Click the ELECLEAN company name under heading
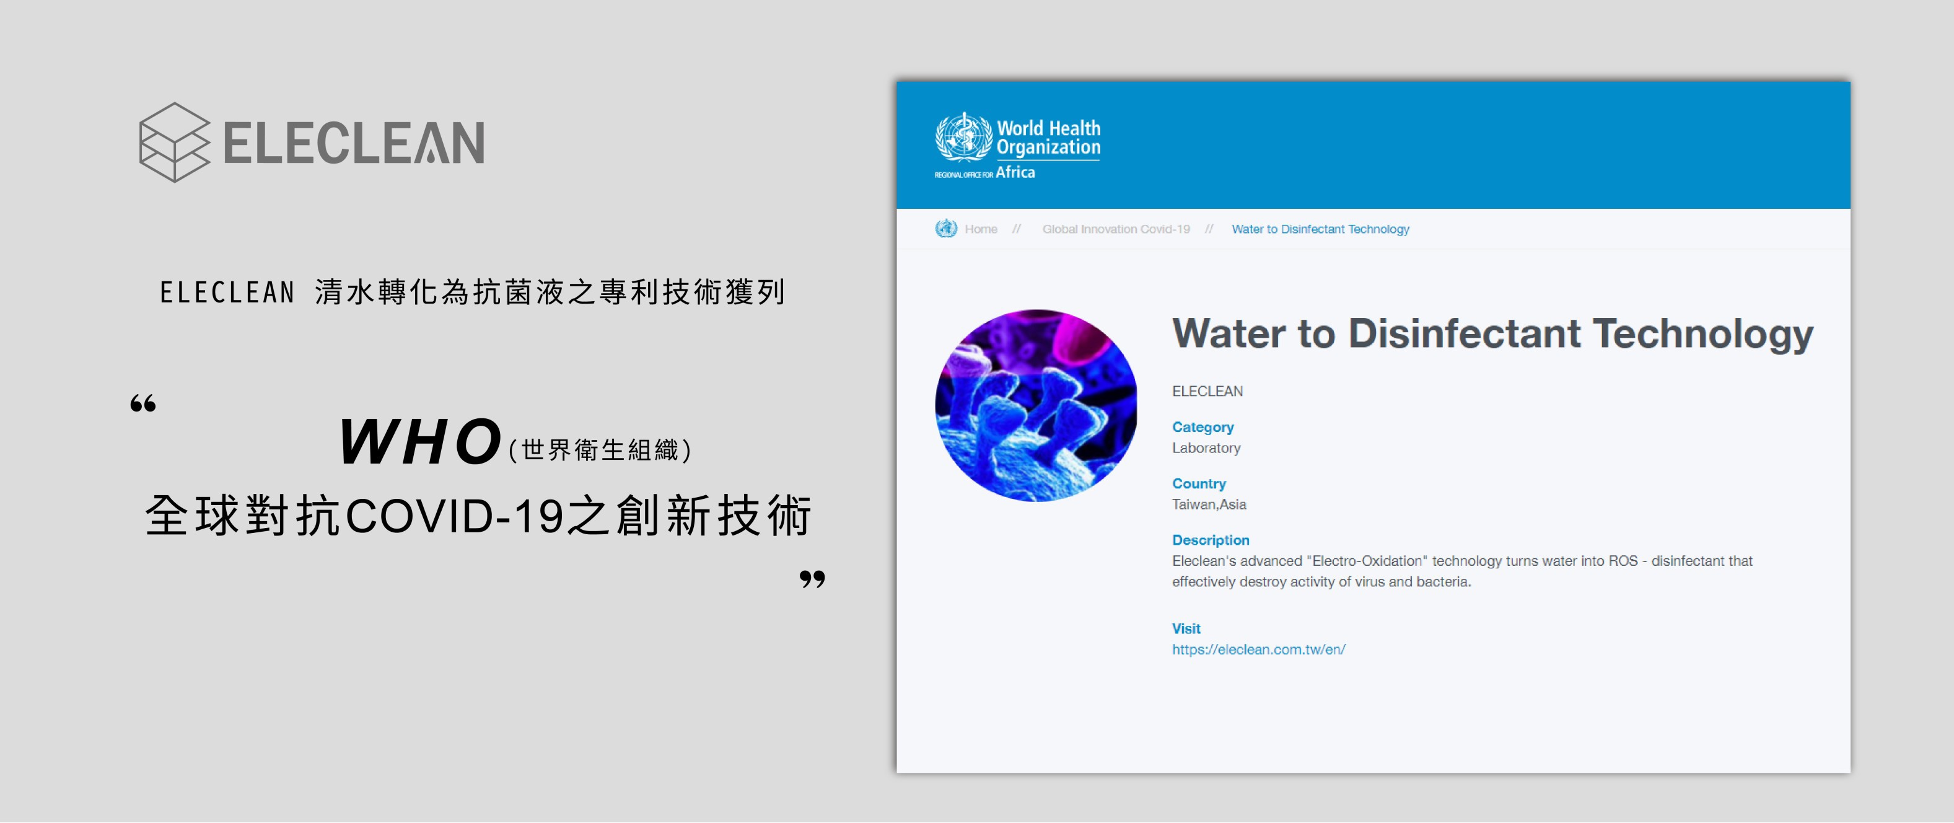The height and width of the screenshot is (823, 1954). [1207, 392]
